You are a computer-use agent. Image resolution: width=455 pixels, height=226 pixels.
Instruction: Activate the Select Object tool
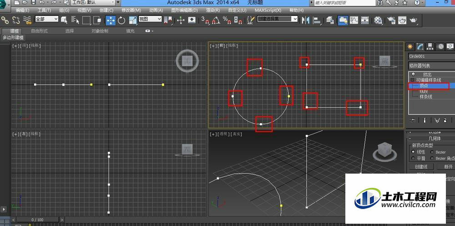(x=64, y=20)
